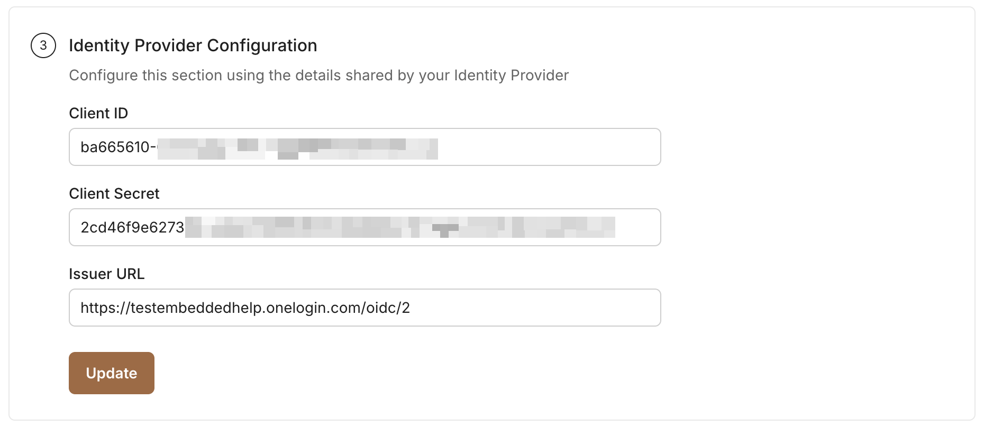984x427 pixels.
Task: Click the configuration instructions description text
Action: 318,75
